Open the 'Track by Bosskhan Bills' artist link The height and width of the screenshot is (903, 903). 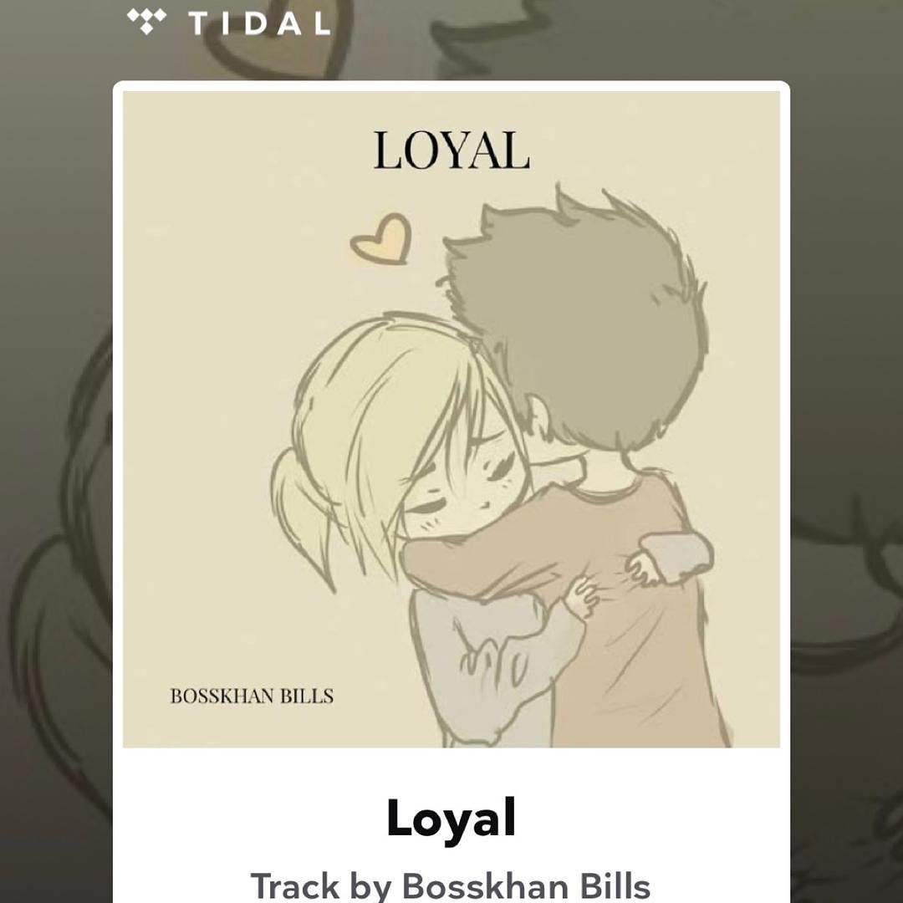451,885
